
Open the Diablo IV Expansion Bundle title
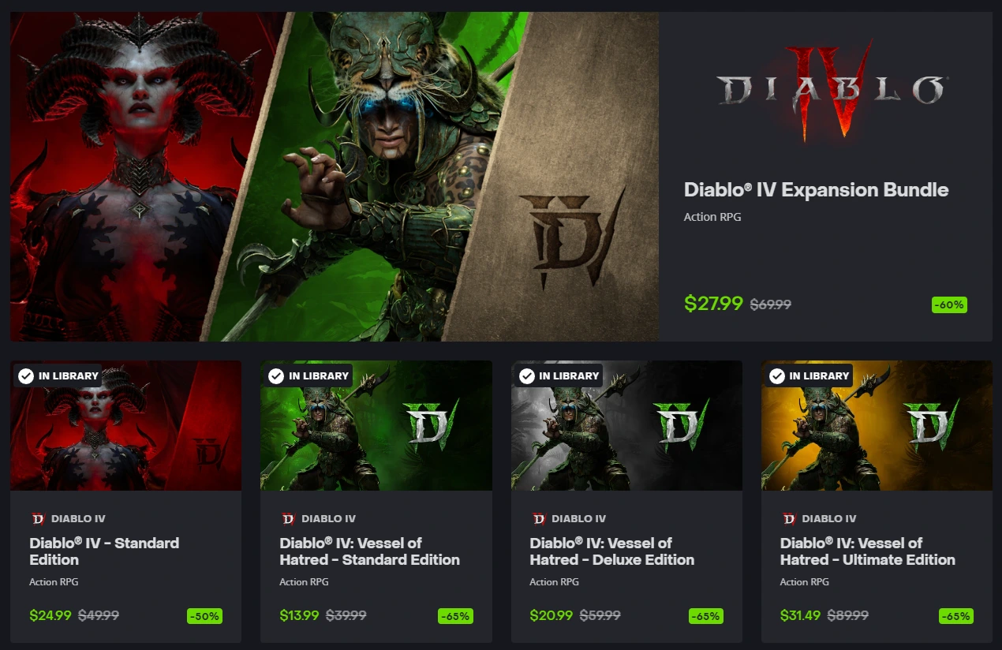tap(816, 190)
